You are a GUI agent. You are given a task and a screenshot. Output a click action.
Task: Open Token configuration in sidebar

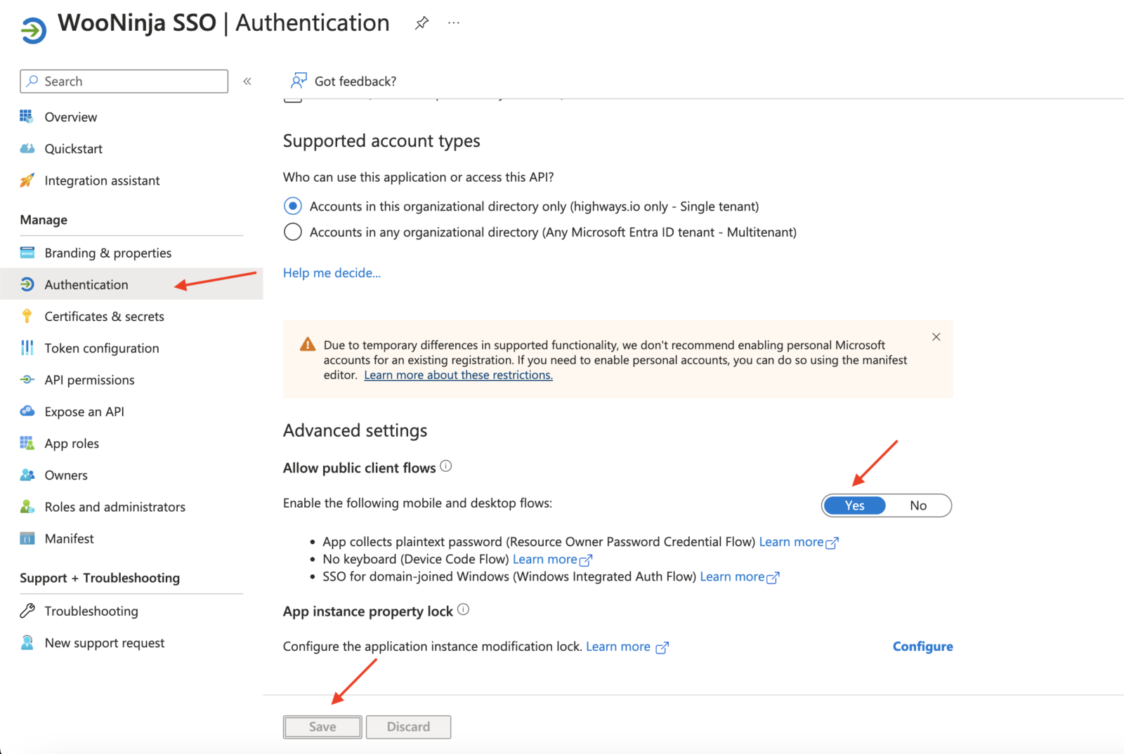click(x=101, y=348)
